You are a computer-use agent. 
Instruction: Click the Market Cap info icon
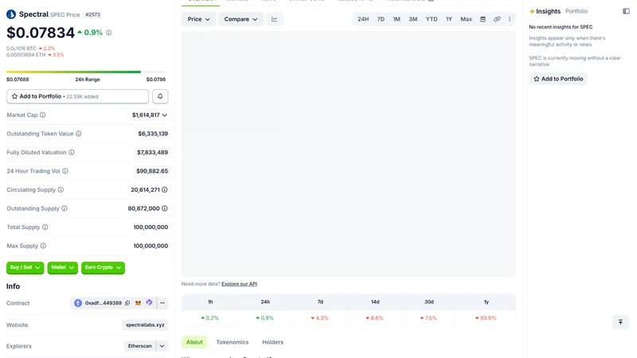(x=43, y=115)
